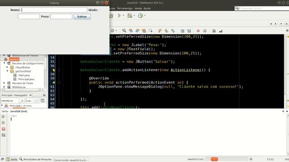Click the Navegador view icon beside dropdowns
Viewport: 289px width, 162px height.
(x=42, y=100)
